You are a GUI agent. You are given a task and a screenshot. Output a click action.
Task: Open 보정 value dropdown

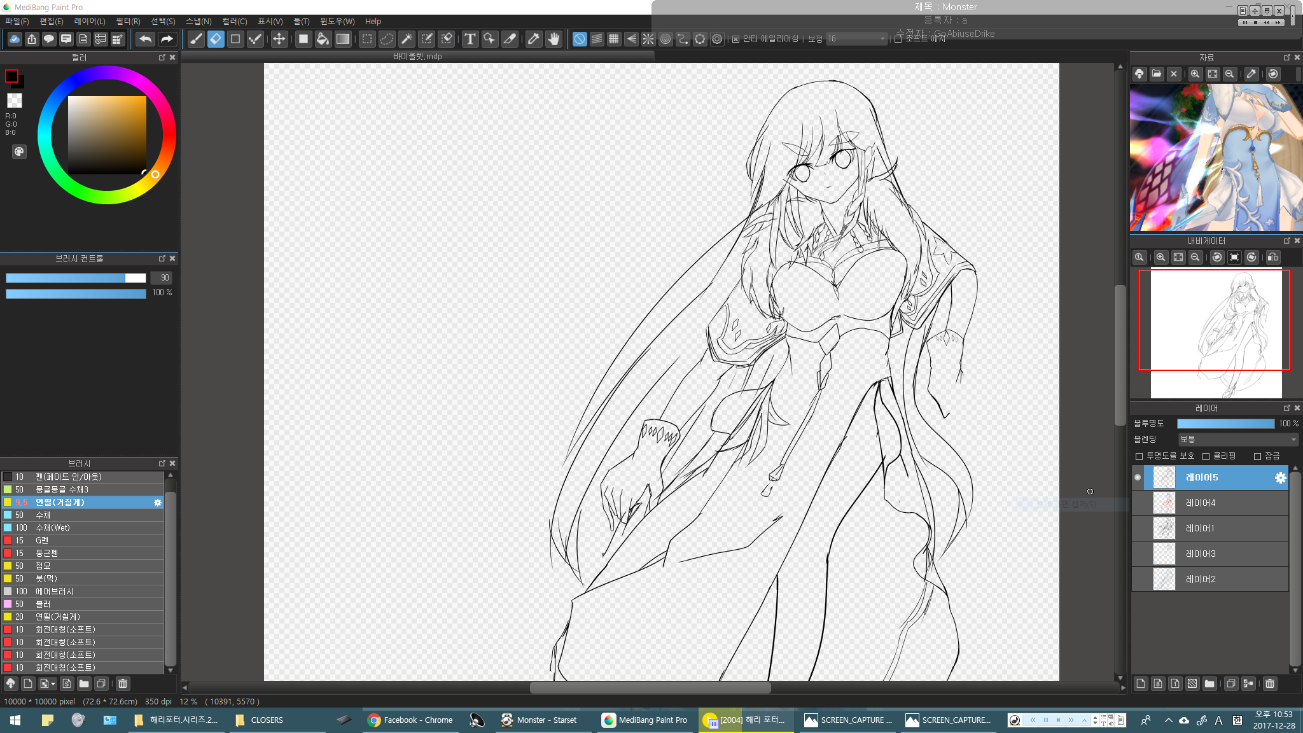click(x=856, y=39)
